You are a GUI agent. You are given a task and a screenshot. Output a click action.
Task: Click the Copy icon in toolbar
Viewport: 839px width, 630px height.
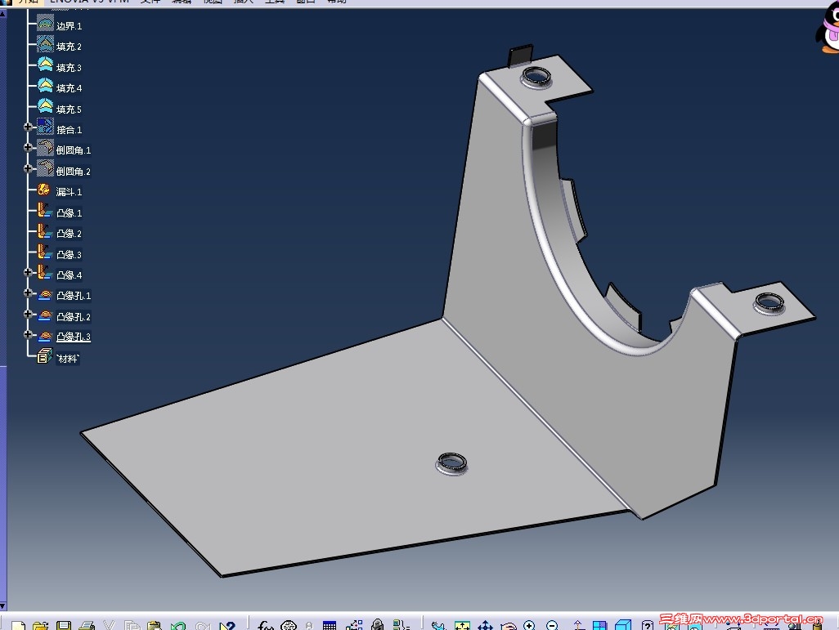point(132,625)
